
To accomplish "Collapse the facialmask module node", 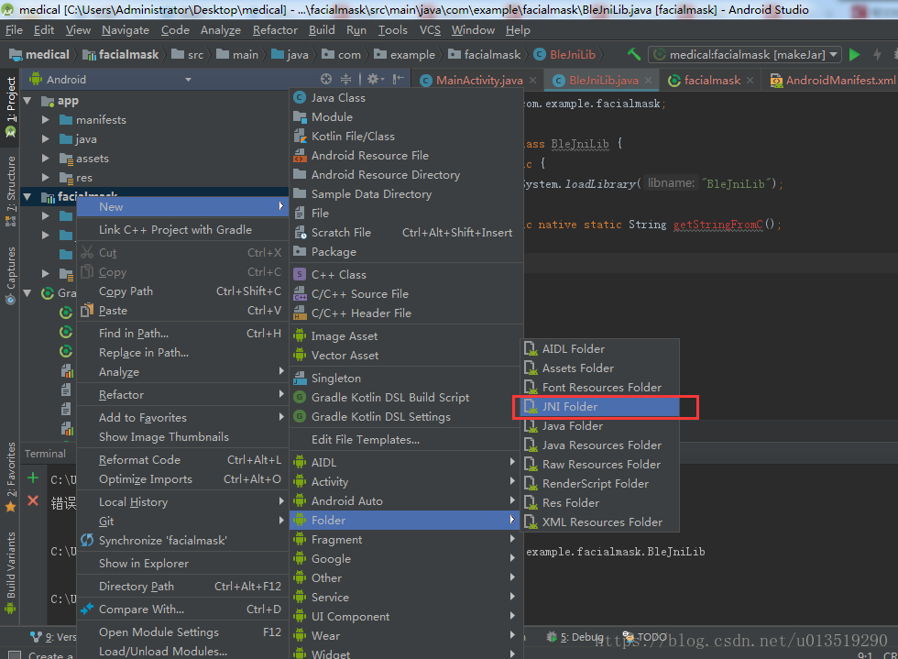I will (27, 196).
